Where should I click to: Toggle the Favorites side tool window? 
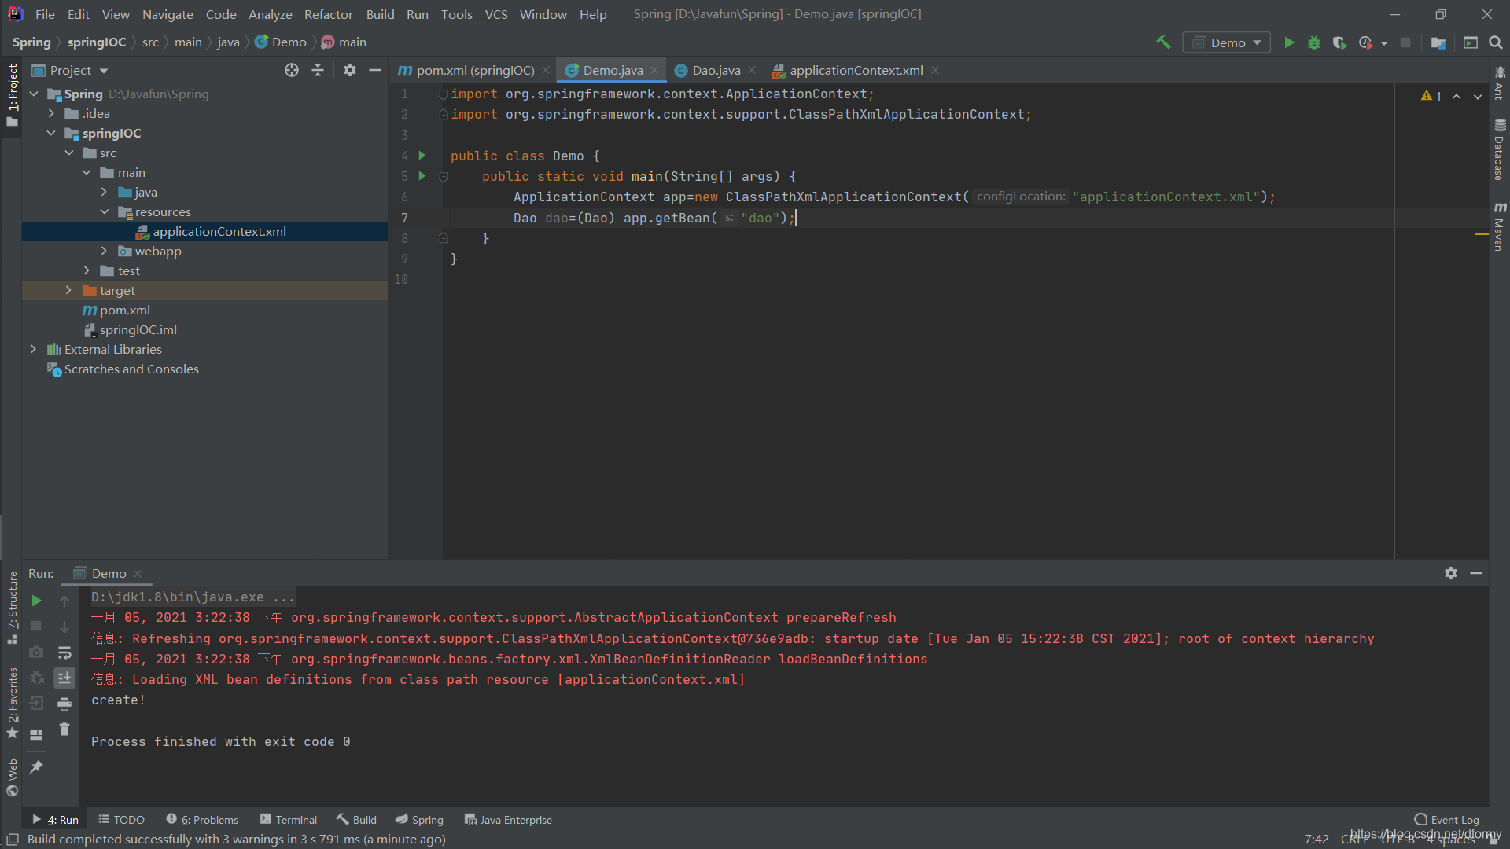tap(13, 703)
